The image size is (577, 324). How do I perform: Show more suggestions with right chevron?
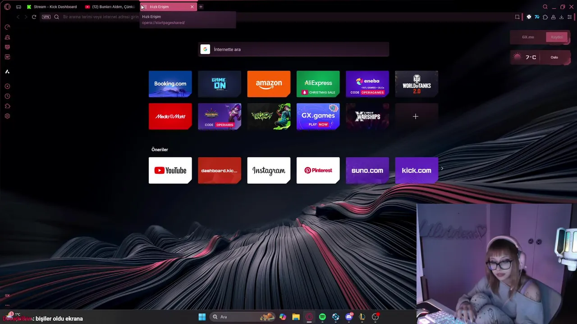(442, 169)
